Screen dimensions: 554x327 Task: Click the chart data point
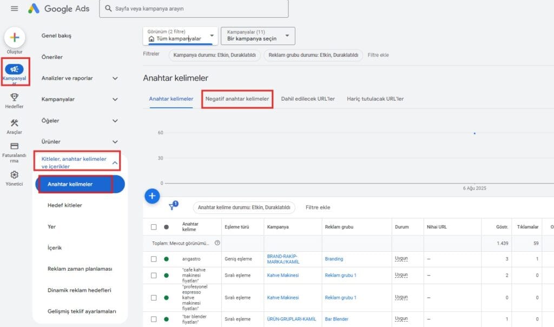[474, 133]
